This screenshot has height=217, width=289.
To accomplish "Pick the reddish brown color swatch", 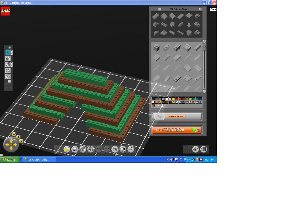I will click(x=183, y=99).
